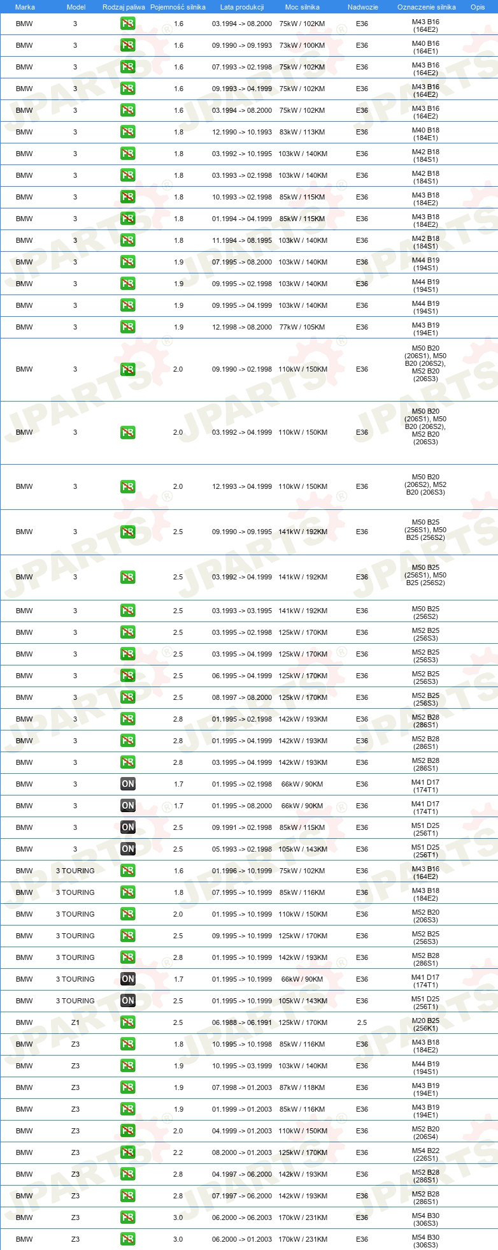The width and height of the screenshot is (498, 1250).
Task: Click the date range 04.1999 -> 01.2003
Action: (242, 1131)
